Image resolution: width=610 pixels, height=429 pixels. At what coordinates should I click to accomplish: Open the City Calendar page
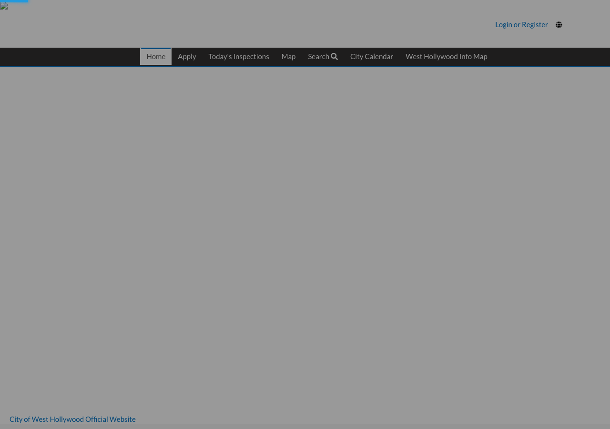(372, 56)
